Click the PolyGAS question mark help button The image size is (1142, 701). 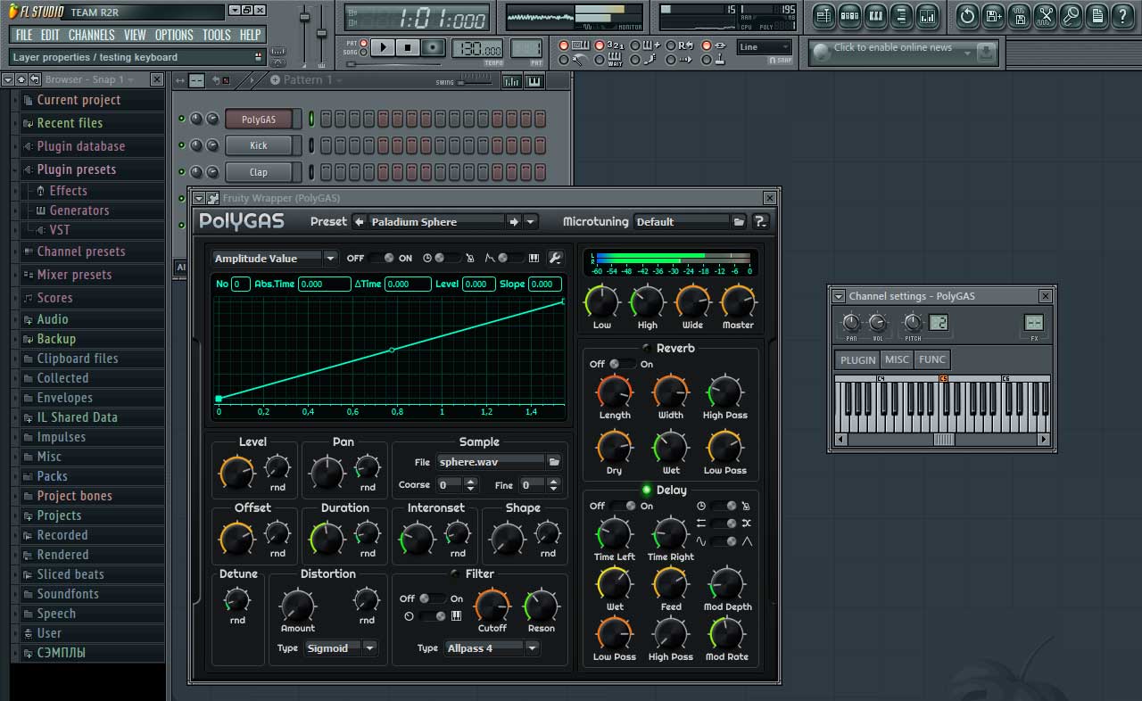click(760, 222)
